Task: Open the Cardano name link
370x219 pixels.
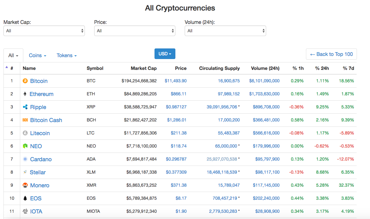Action: (41, 159)
